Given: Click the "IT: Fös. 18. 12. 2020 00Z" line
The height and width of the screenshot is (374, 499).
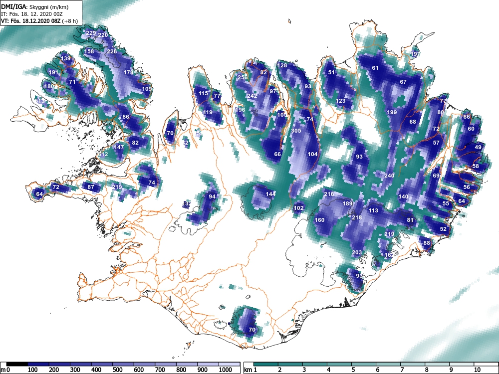Looking at the screenshot, I should (32, 14).
